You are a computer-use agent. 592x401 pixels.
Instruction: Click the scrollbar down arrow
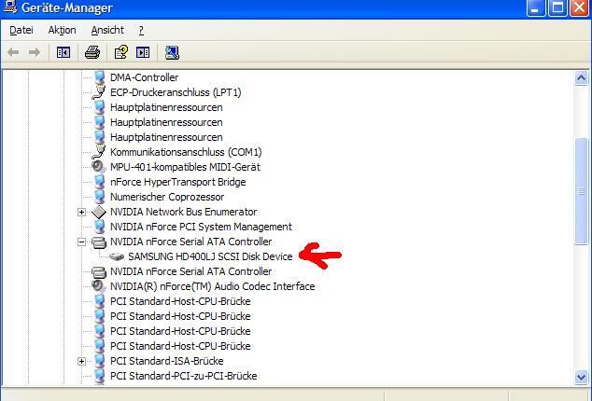coord(581,377)
